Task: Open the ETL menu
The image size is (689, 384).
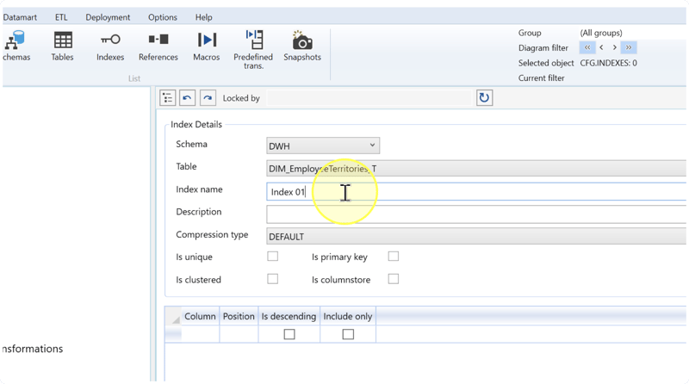Action: pyautogui.click(x=61, y=17)
